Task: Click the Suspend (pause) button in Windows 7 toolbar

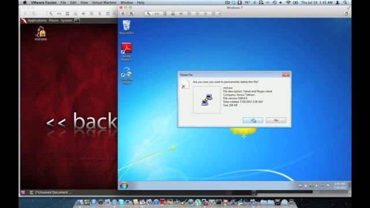Action: click(123, 14)
